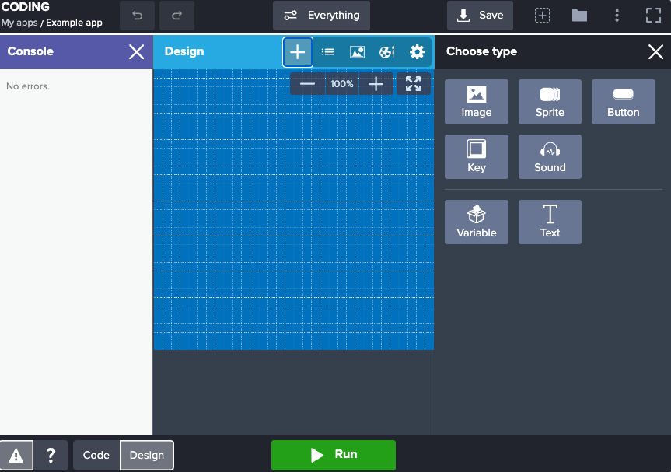Save the current project
This screenshot has height=472, width=671.
click(x=480, y=15)
